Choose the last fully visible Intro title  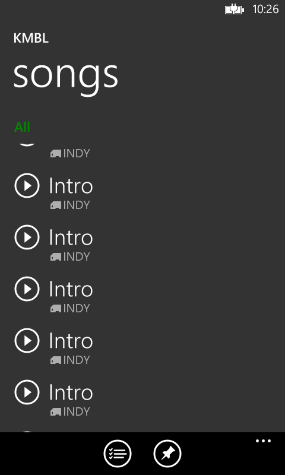pos(71,392)
